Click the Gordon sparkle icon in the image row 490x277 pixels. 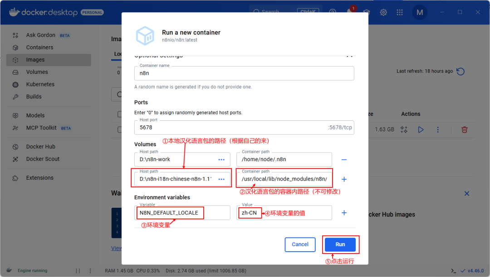[x=404, y=129]
